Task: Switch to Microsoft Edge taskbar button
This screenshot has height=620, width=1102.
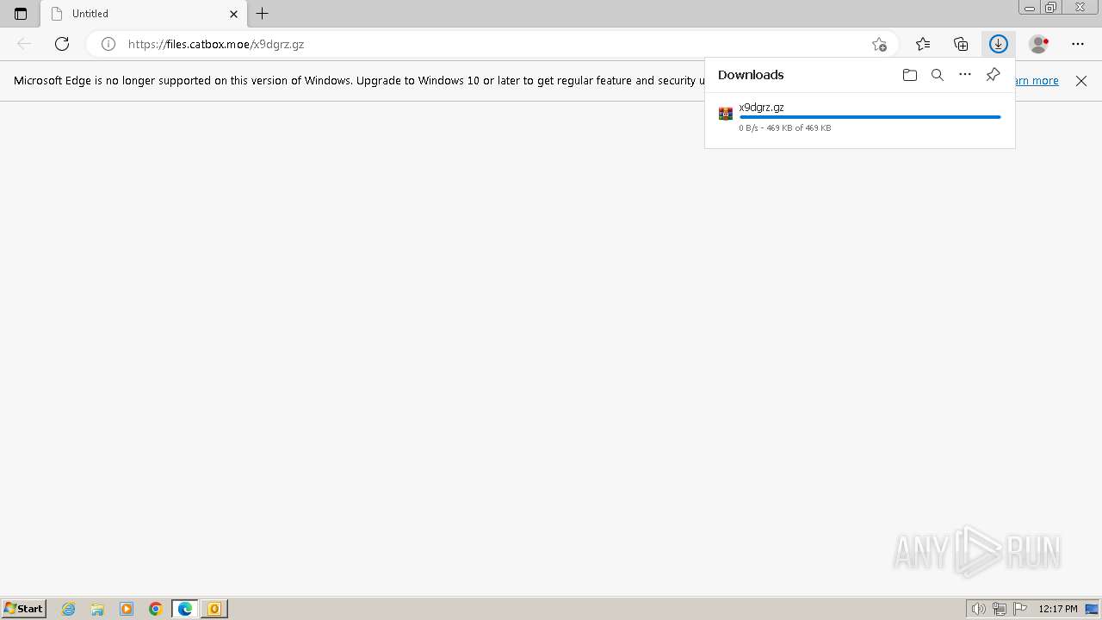Action: point(185,609)
